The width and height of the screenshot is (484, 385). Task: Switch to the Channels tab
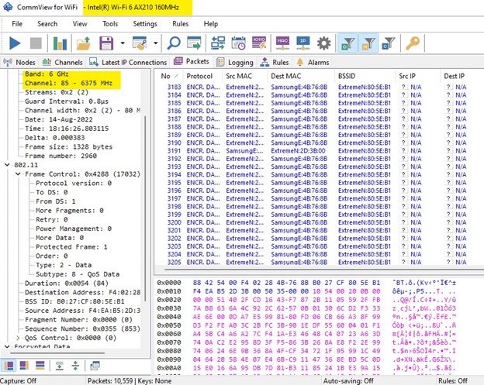click(x=62, y=62)
